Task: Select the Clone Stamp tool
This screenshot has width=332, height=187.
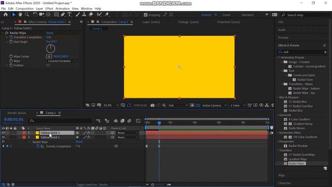Action: pyautogui.click(x=84, y=15)
